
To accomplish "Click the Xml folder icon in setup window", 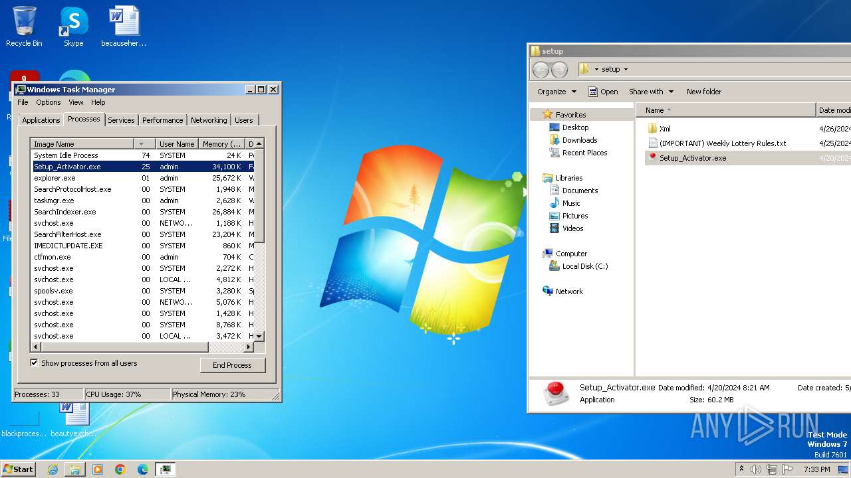I will 652,129.
